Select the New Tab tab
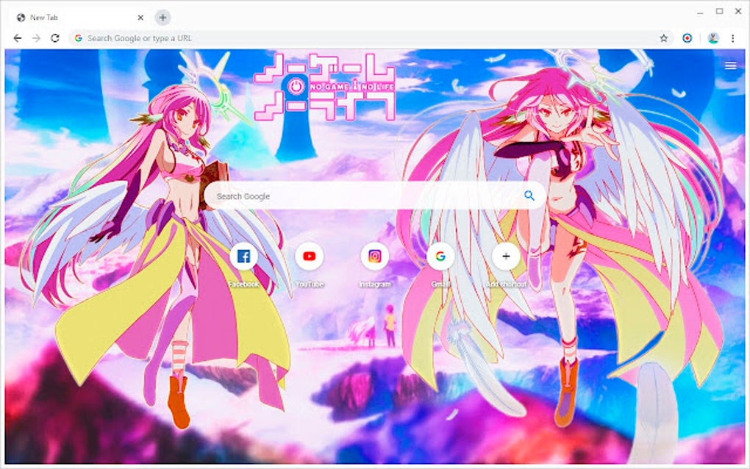 coord(79,18)
